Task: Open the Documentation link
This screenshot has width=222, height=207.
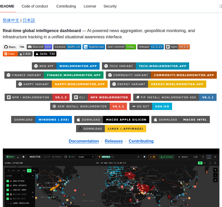Action: (84, 141)
